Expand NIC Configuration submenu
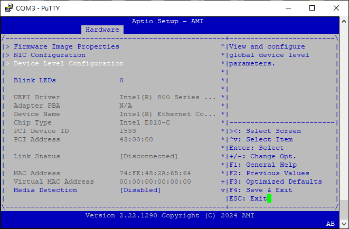The width and height of the screenshot is (349, 229). coord(49,55)
